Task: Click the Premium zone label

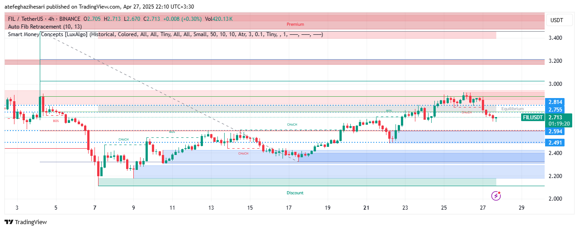Action: pyautogui.click(x=295, y=24)
